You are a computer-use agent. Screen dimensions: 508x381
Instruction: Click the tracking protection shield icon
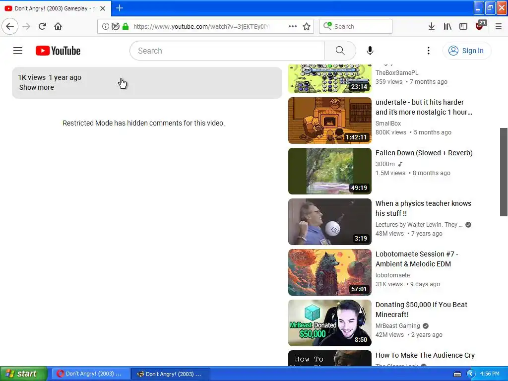click(x=115, y=26)
